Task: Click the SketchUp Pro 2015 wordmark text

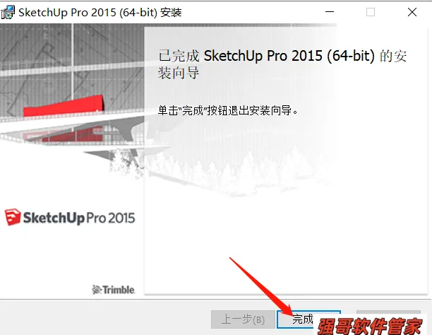Action: coord(79,218)
